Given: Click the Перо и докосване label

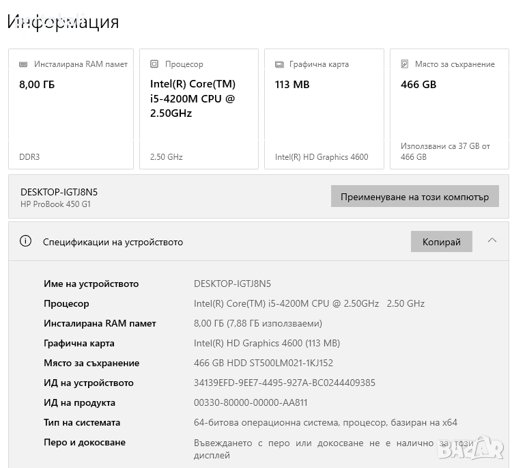Looking at the screenshot, I should pyautogui.click(x=85, y=443).
